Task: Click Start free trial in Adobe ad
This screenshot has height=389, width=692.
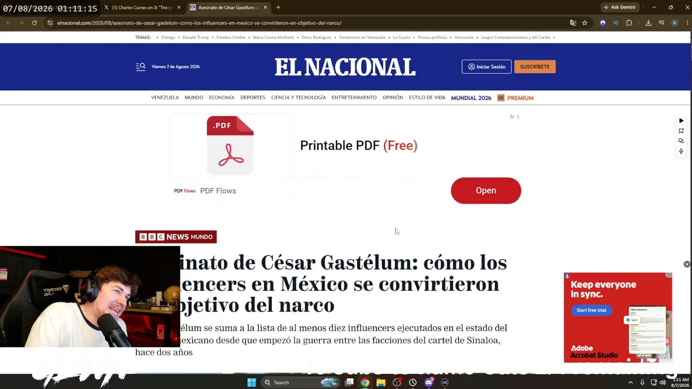Action: click(x=591, y=310)
